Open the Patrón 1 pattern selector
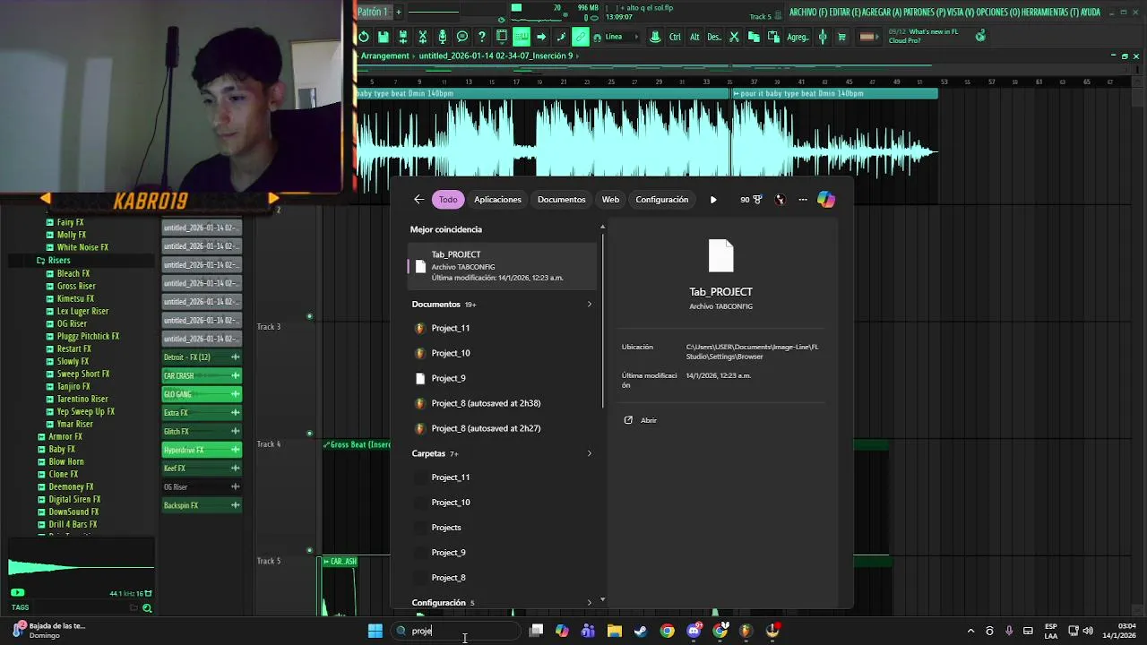 pyautogui.click(x=373, y=12)
